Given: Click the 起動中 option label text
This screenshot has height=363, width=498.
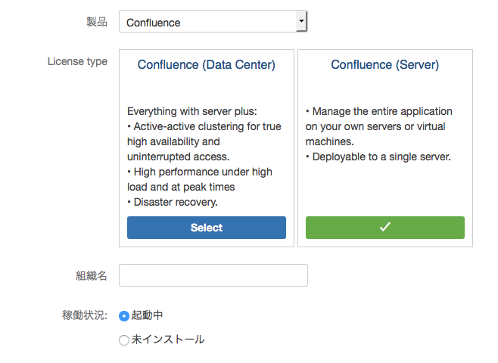Looking at the screenshot, I should pyautogui.click(x=147, y=315).
